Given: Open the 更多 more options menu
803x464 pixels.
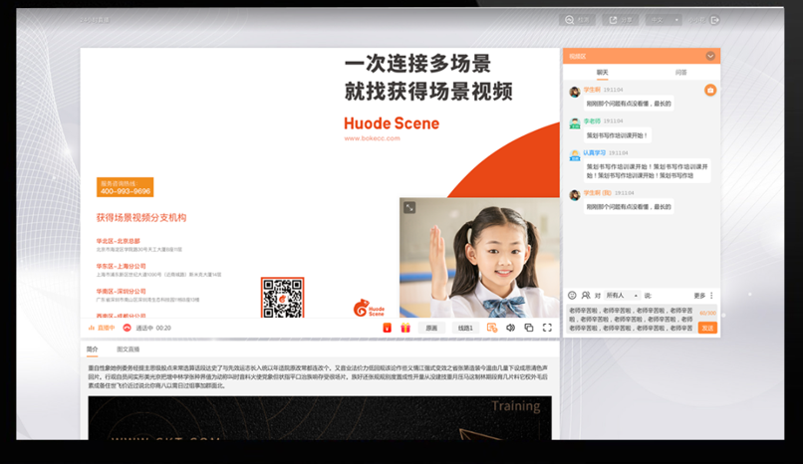Looking at the screenshot, I should coord(703,296).
